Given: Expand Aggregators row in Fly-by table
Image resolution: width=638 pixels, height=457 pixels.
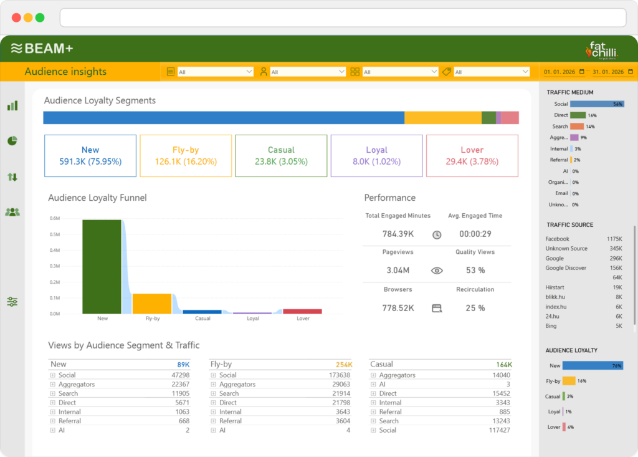Looking at the screenshot, I should tap(213, 385).
